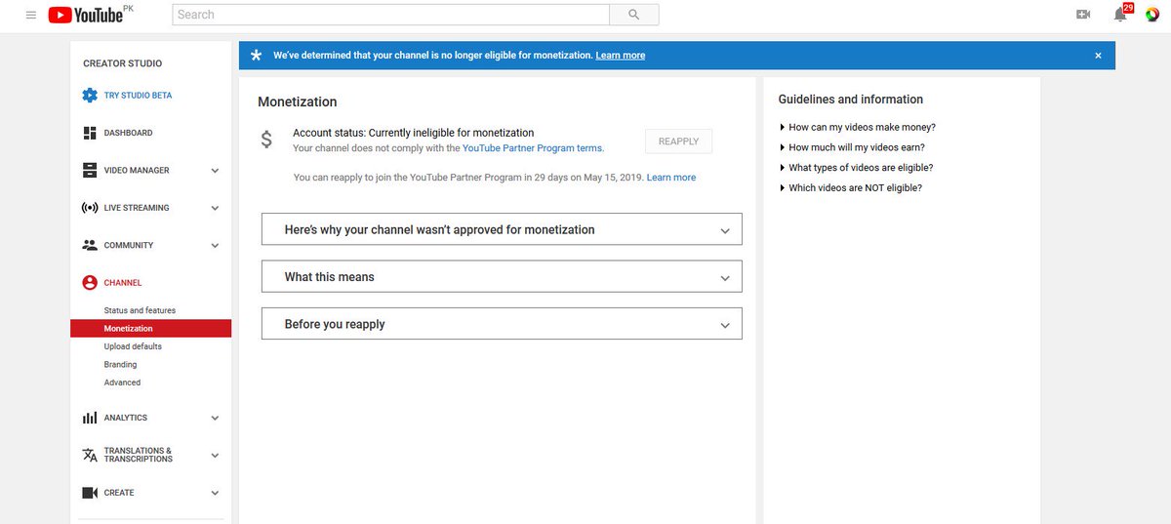Click the search magnifier button

633,15
